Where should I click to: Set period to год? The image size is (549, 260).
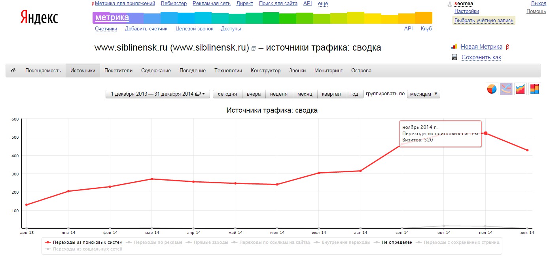pos(354,94)
